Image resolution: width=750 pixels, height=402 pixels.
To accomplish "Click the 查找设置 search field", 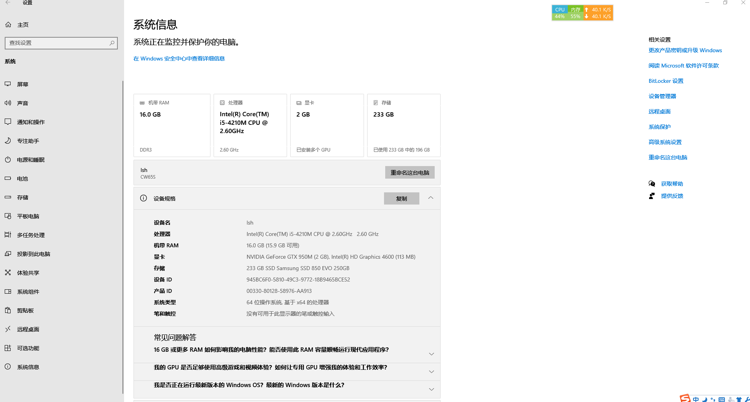I will pos(61,43).
